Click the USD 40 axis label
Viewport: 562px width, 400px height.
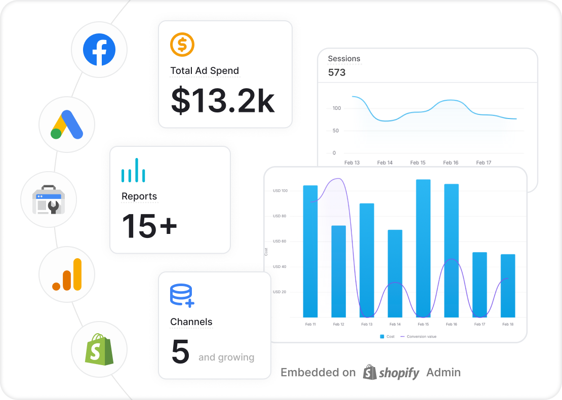[279, 267]
